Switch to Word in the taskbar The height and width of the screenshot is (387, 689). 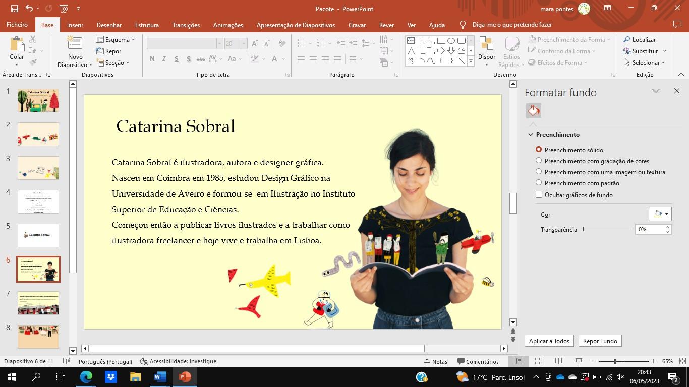(160, 377)
